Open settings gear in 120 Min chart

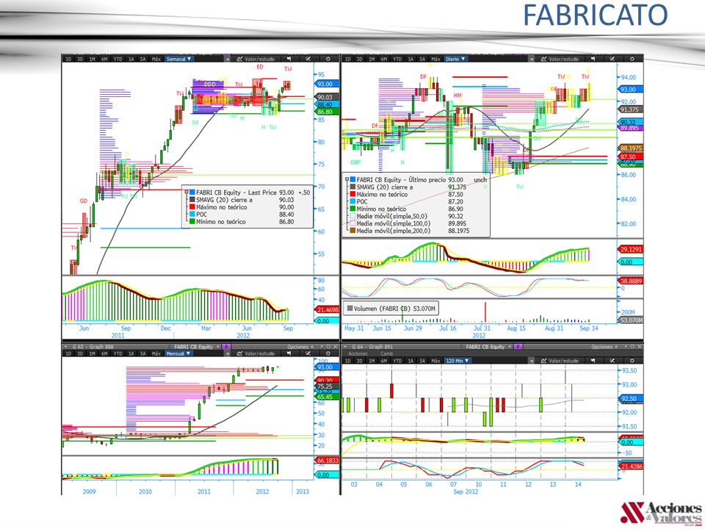(x=632, y=361)
